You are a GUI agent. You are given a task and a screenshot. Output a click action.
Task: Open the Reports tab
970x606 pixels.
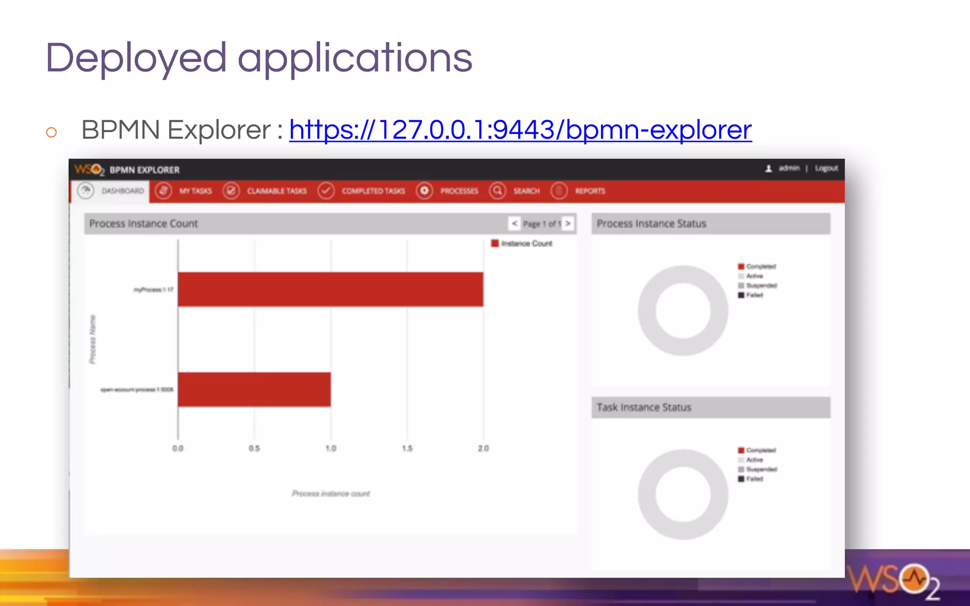[590, 191]
